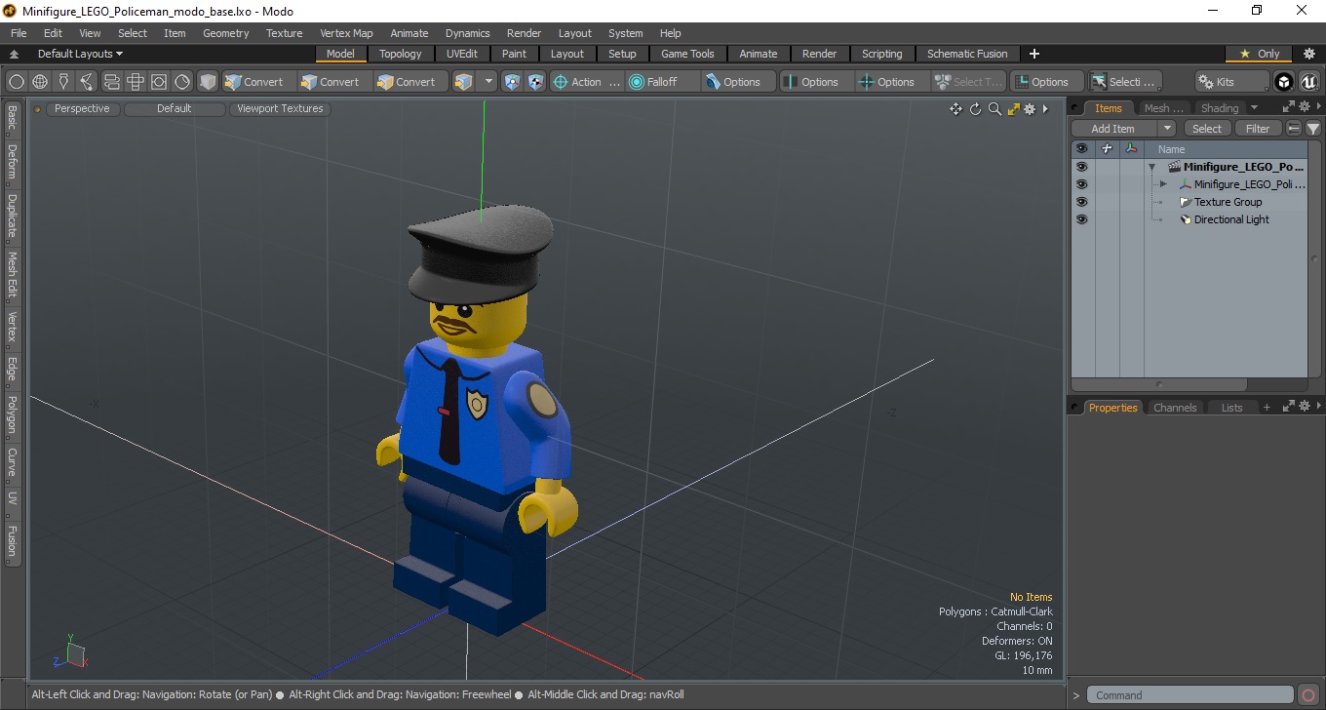The width and height of the screenshot is (1326, 710).
Task: Click the viewport zoom magnifier icon
Action: pyautogui.click(x=994, y=109)
